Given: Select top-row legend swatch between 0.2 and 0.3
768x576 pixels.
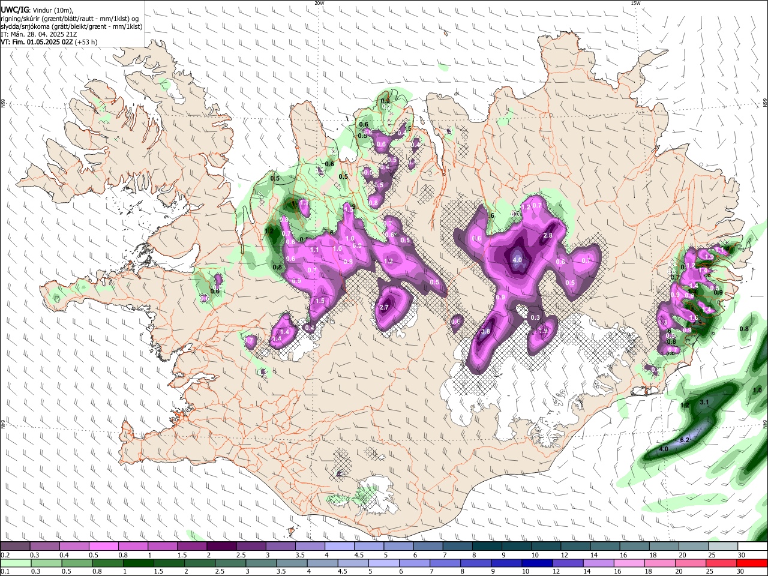Looking at the screenshot, I should pyautogui.click(x=15, y=546).
